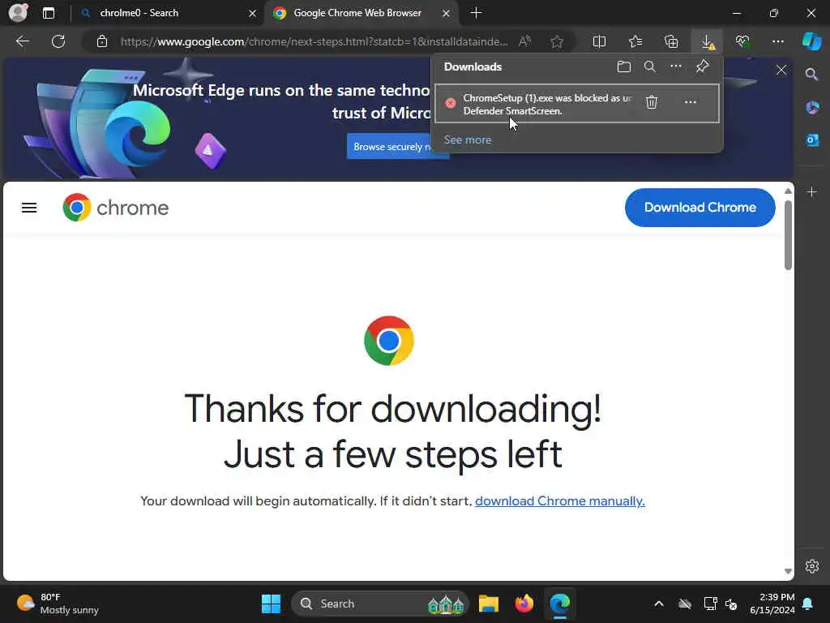Open clock showing 2:39 PM

772,604
